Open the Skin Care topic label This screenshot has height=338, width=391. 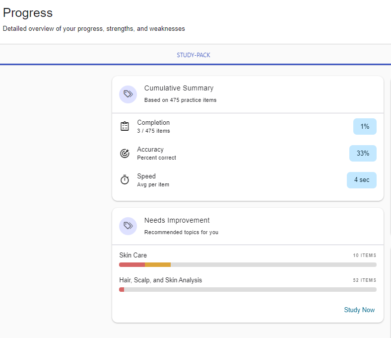tap(133, 255)
